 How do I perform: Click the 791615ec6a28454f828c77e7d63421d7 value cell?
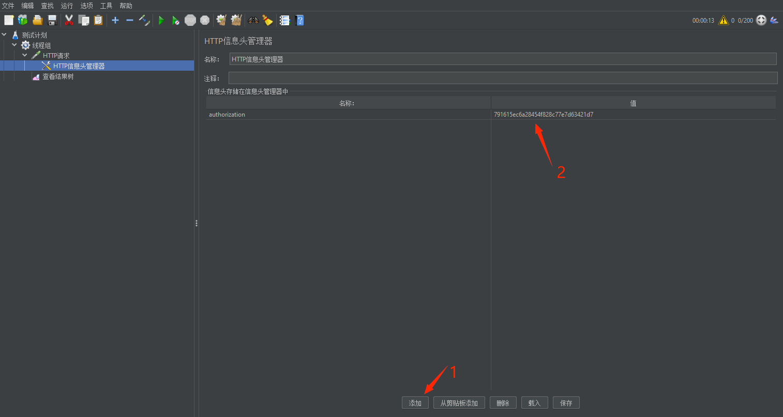click(x=634, y=115)
